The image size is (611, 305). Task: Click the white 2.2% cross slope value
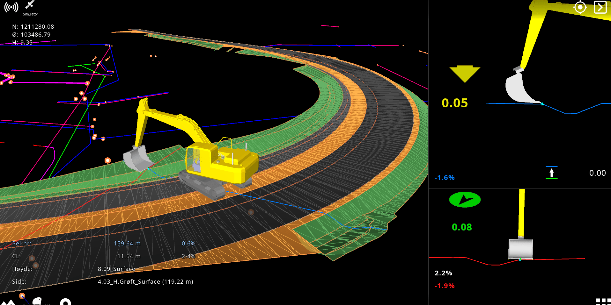[443, 273]
